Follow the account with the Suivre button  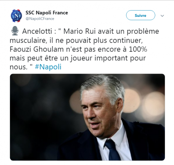[141, 15]
